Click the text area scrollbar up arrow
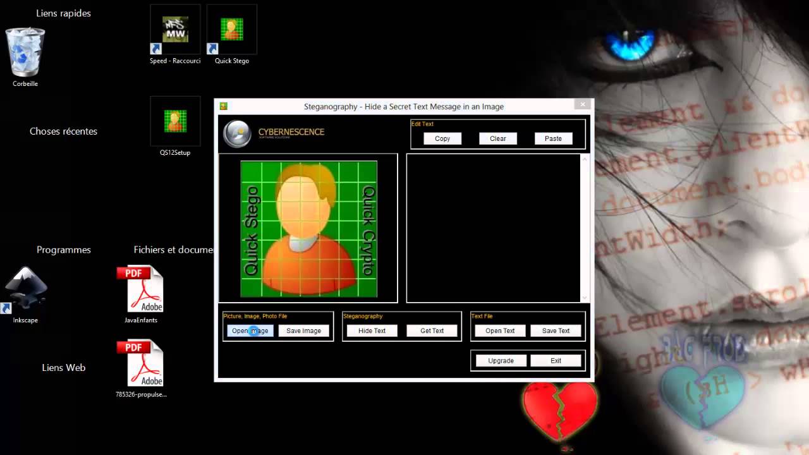809x455 pixels. [x=584, y=159]
